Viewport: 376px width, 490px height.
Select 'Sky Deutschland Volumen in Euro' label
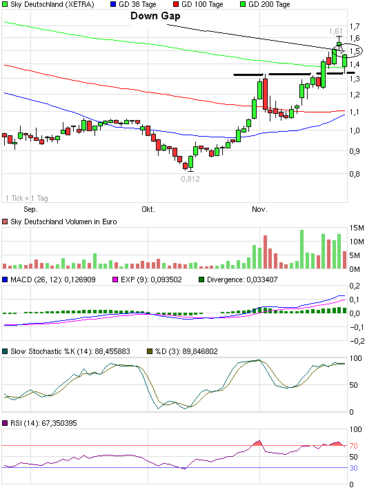click(63, 222)
